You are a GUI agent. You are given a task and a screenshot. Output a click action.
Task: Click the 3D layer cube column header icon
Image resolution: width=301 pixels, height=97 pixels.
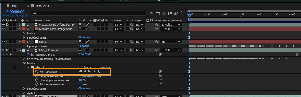tap(106, 20)
